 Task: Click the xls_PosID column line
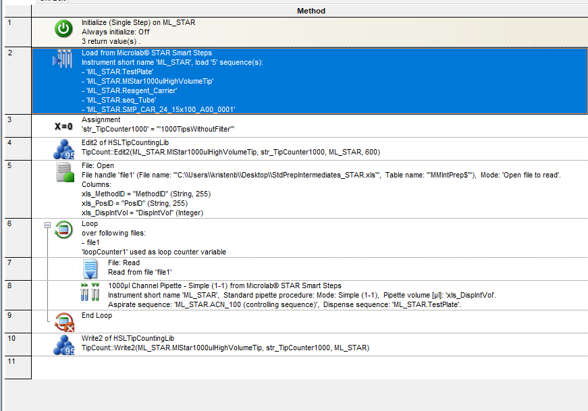(x=134, y=203)
